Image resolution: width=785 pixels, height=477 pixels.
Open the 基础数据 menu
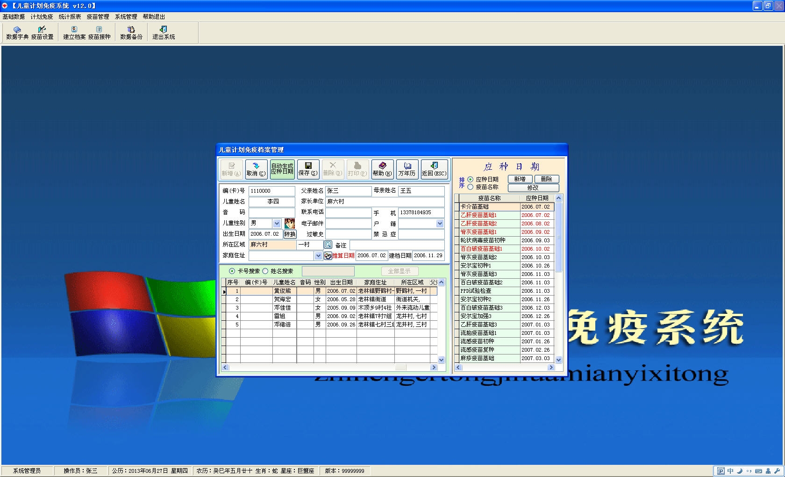point(14,17)
